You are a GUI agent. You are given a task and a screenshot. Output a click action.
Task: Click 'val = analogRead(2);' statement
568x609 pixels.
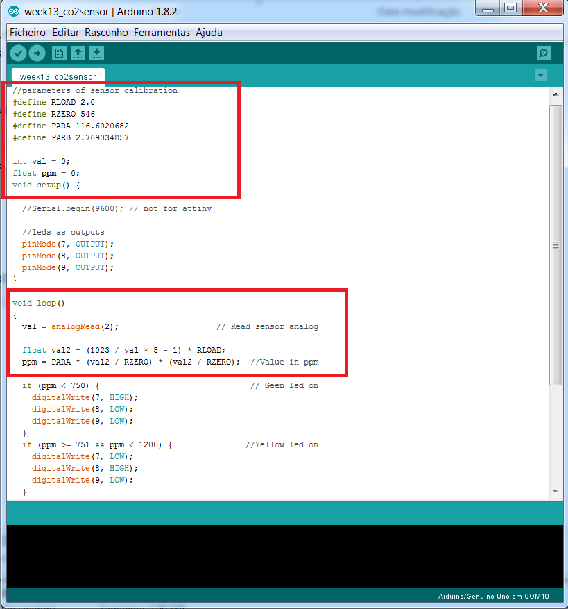point(70,326)
